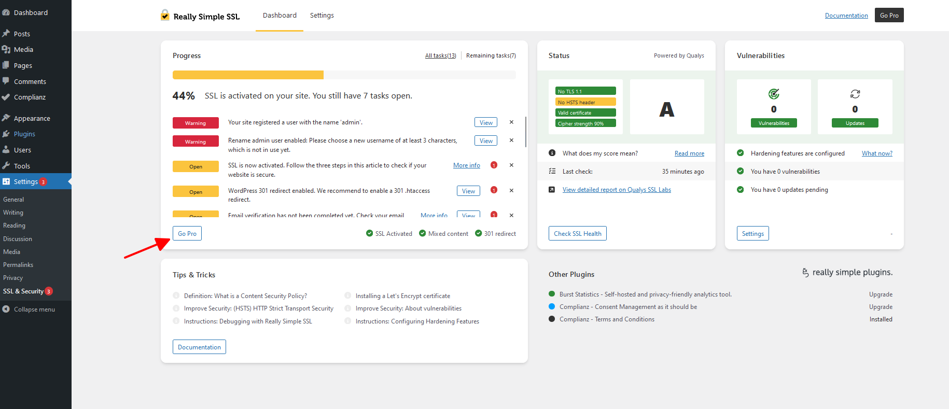Click the 'Cipher strength 90%' status badge

585,123
